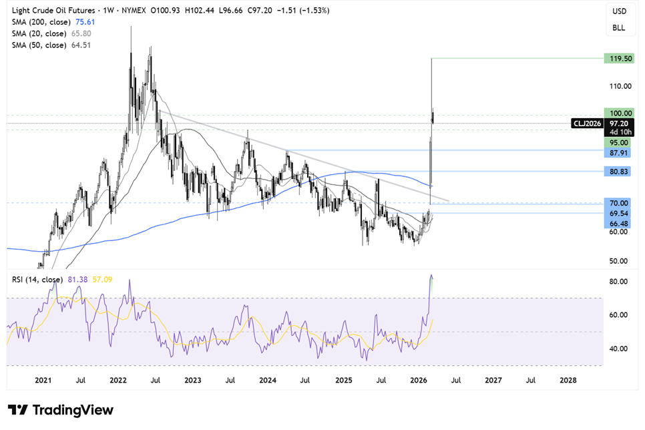Click the RSI axis 80.00 value
645x430 pixels.
[x=618, y=282]
